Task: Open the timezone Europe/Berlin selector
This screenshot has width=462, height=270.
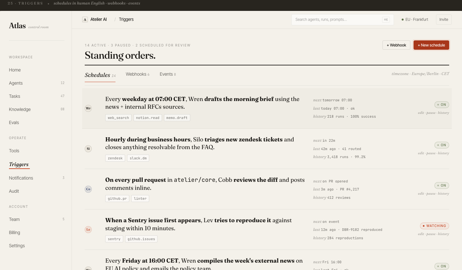Action: [x=420, y=74]
